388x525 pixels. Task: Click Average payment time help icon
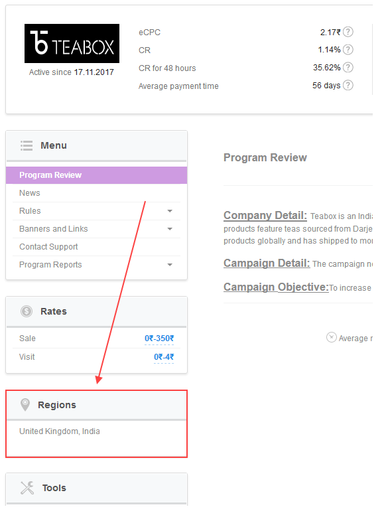coord(348,85)
